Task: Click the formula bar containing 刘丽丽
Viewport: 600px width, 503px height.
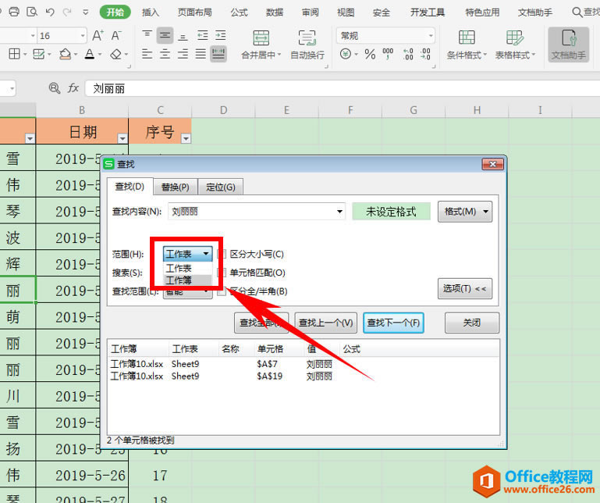Action: click(343, 88)
